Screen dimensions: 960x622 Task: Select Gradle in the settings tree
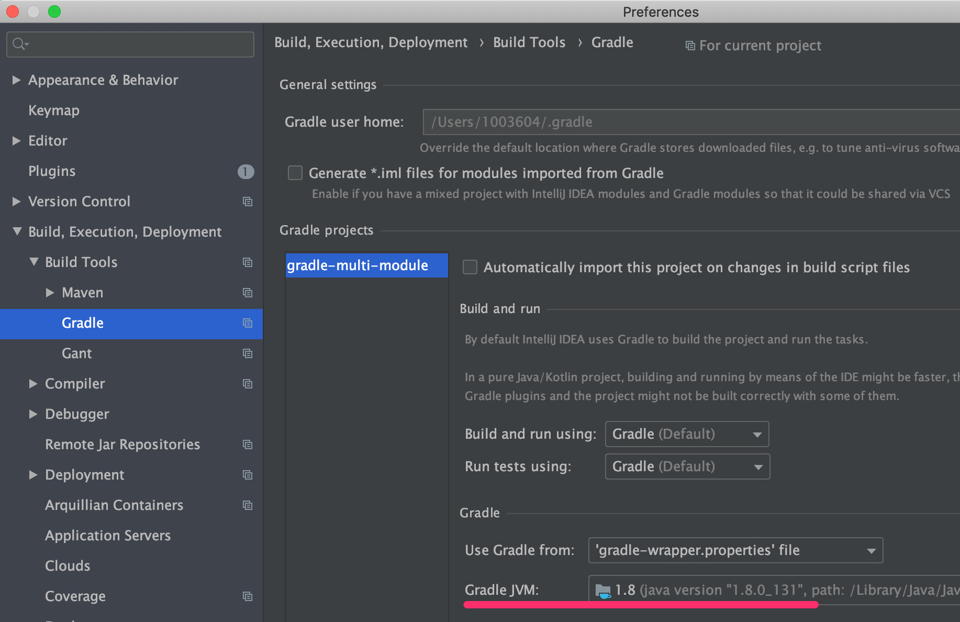[131, 323]
